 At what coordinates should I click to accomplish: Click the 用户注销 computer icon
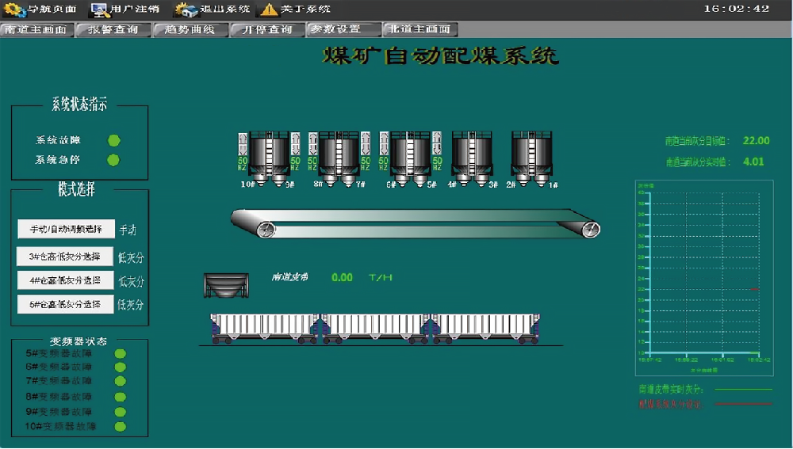pyautogui.click(x=100, y=10)
